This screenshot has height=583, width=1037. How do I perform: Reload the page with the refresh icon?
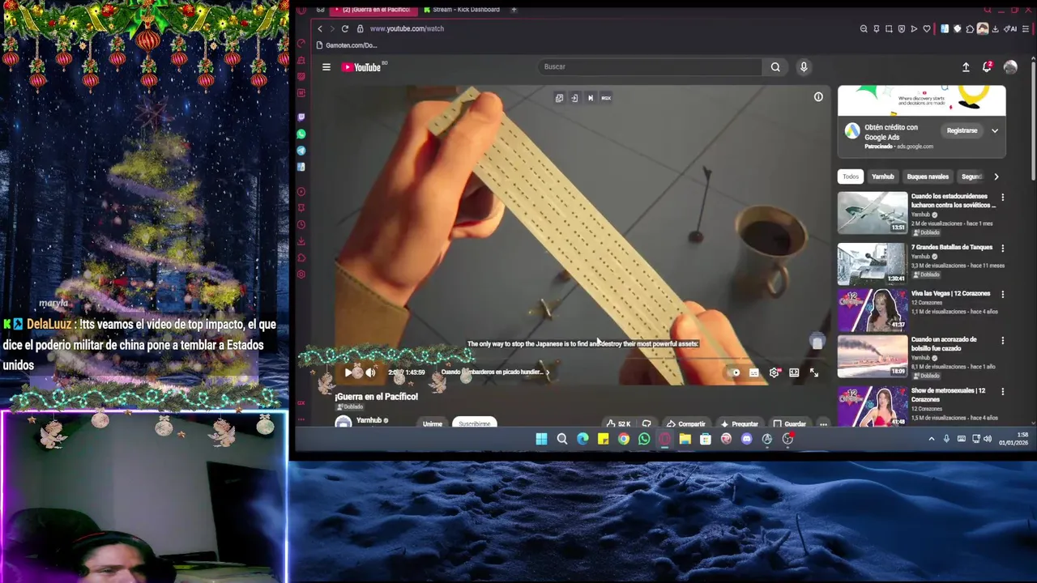(344, 28)
